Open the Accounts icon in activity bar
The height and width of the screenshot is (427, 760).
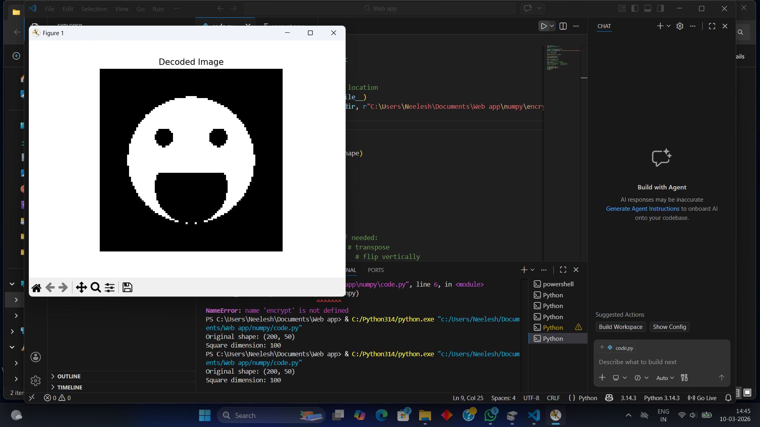pyautogui.click(x=36, y=357)
